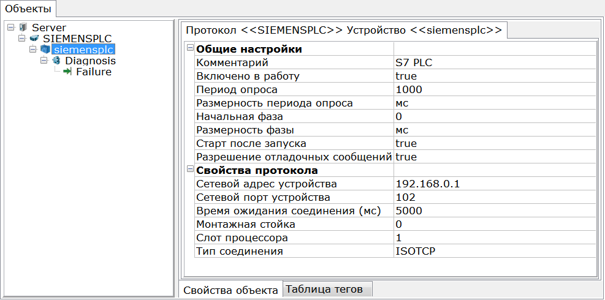The width and height of the screenshot is (605, 300).
Task: Click the Комментарий property label
Action: coord(232,63)
